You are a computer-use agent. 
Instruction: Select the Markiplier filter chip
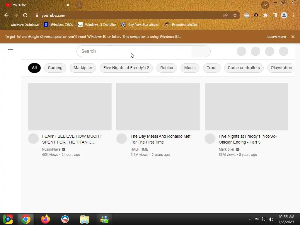(x=83, y=68)
